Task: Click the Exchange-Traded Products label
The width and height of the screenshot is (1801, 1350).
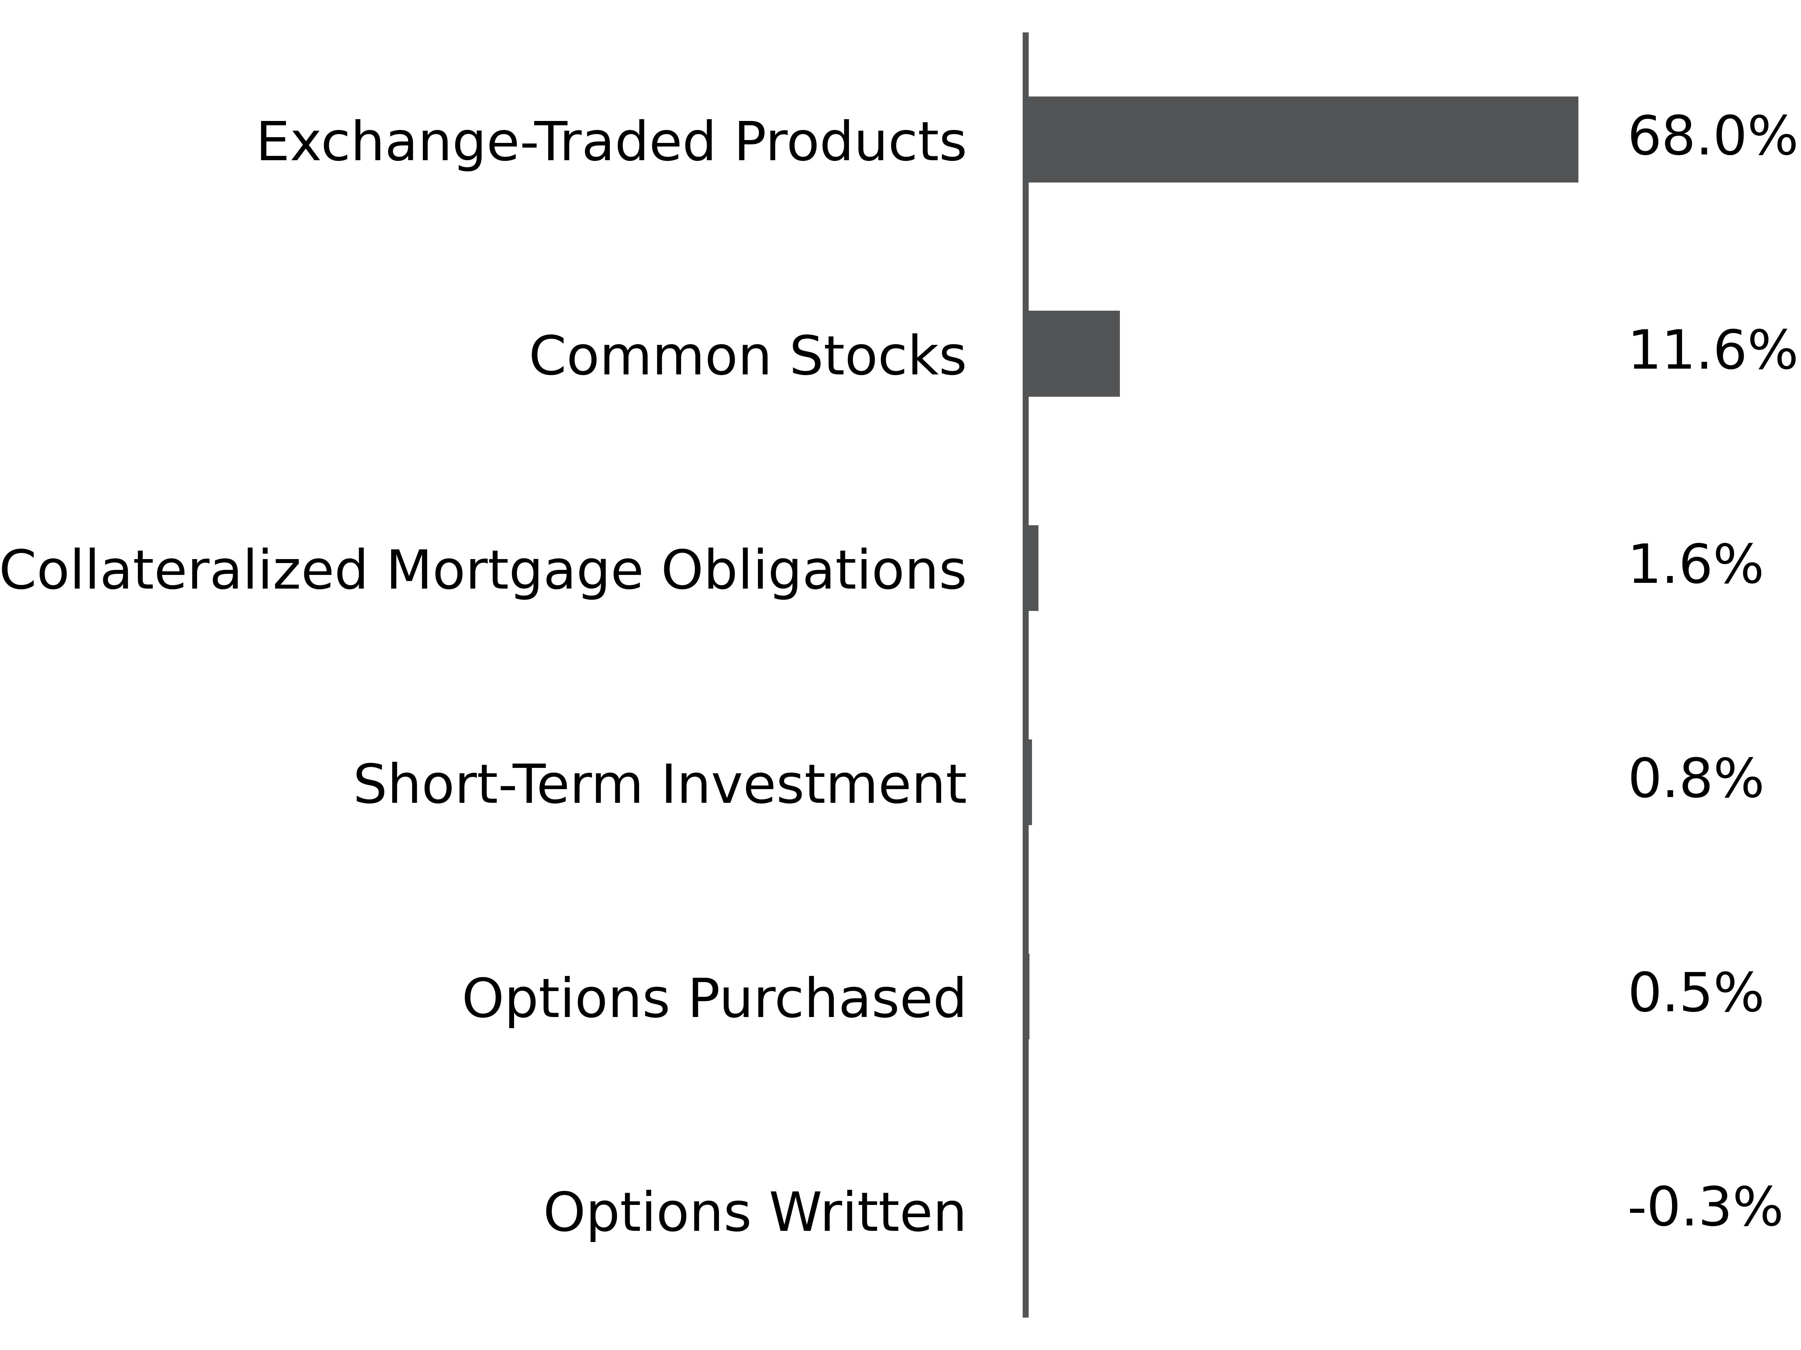Action: (612, 143)
